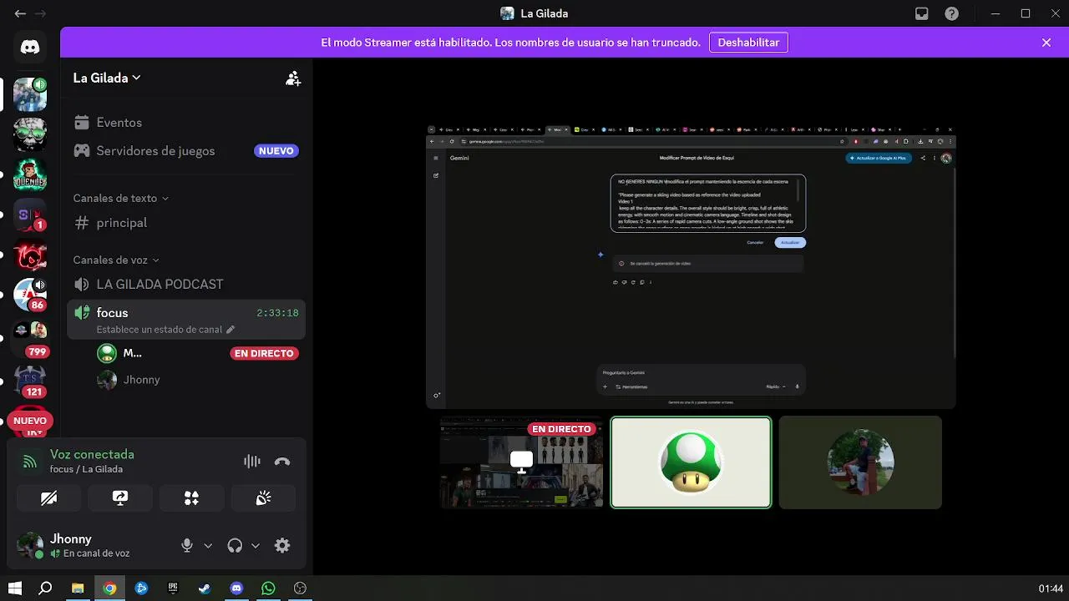Open the help question mark icon
This screenshot has height=601, width=1069.
tap(951, 13)
